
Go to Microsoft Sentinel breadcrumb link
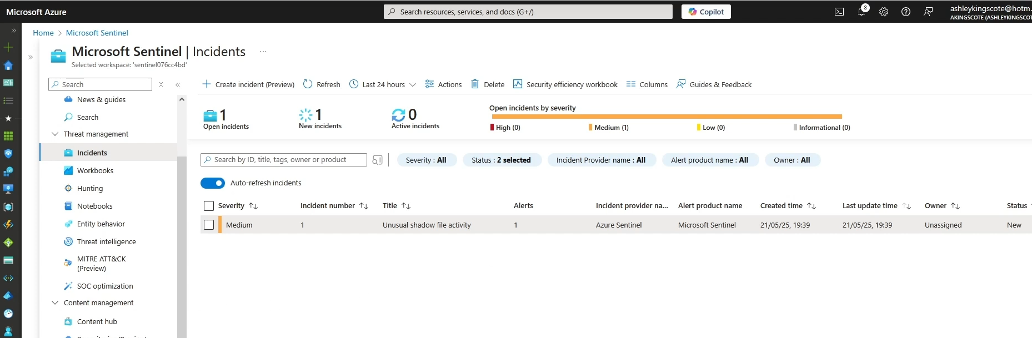pos(97,33)
